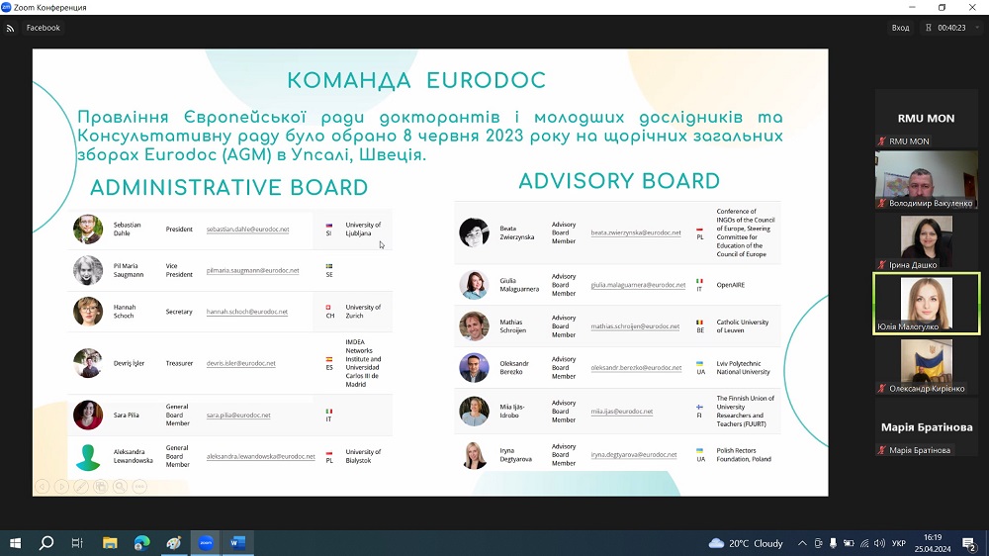This screenshot has width=989, height=556.
Task: Click the previous slide arrow in presentation controls
Action: pyautogui.click(x=43, y=486)
